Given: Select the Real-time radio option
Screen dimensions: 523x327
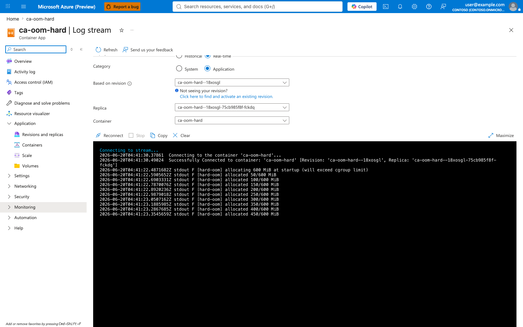Looking at the screenshot, I should pyautogui.click(x=208, y=57).
